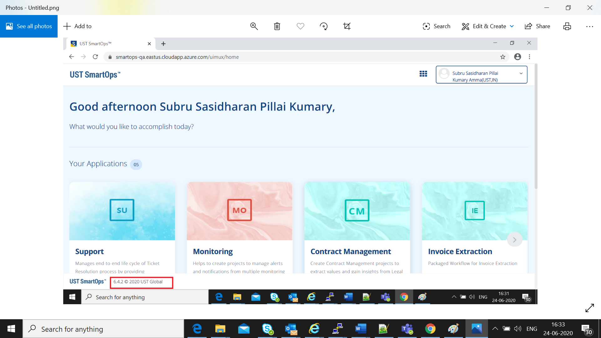Open the Windows Start menu
The image size is (601, 338).
(x=11, y=329)
